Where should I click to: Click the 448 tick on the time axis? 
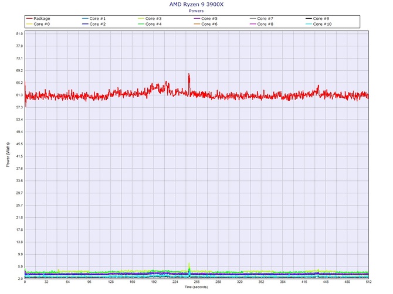[326, 282]
